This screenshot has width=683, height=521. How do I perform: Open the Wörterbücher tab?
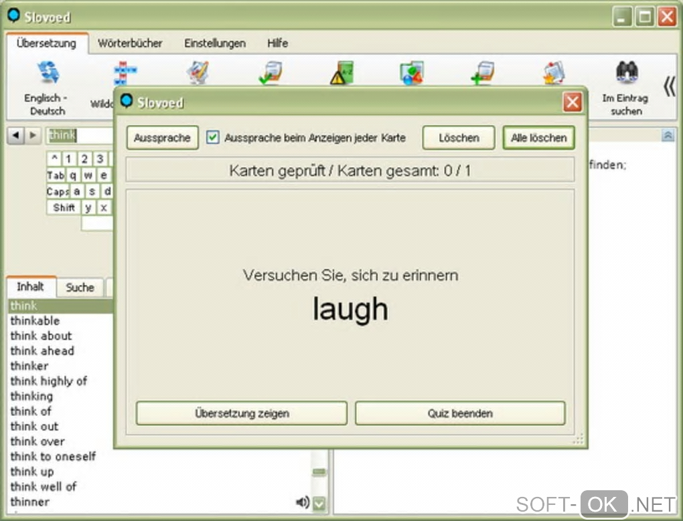click(x=130, y=43)
